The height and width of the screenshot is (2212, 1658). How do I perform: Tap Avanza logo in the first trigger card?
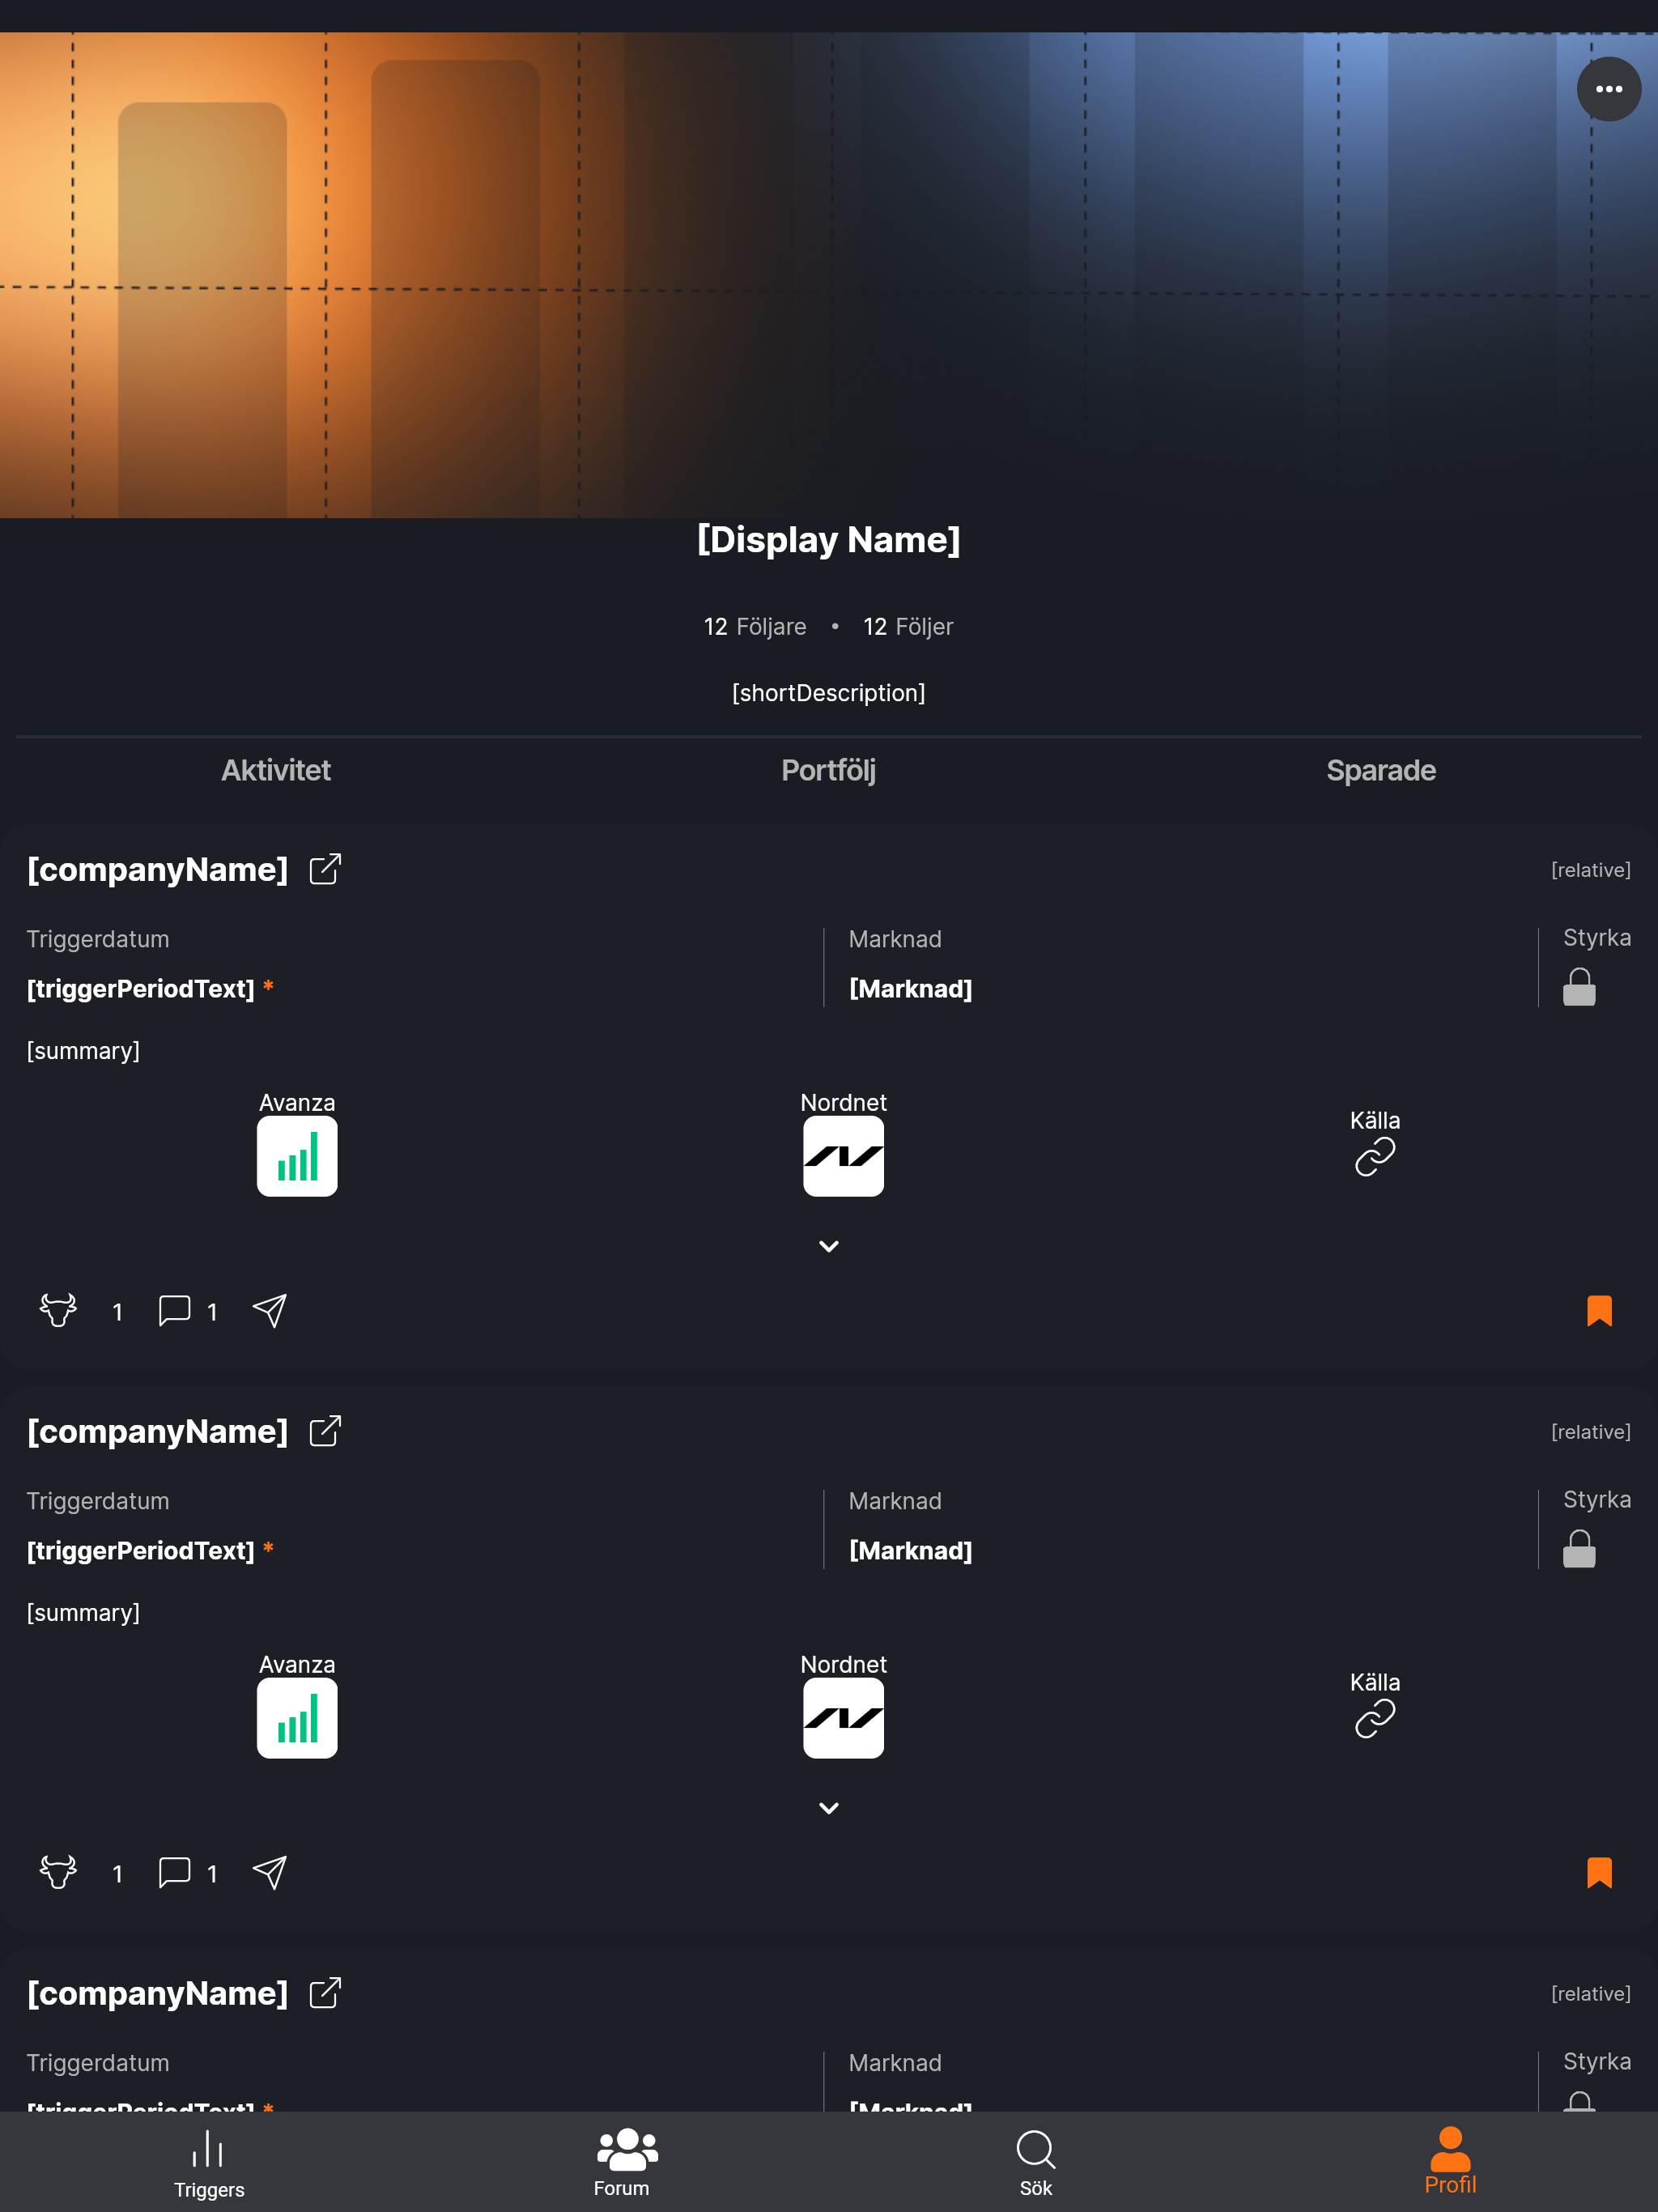(x=297, y=1156)
